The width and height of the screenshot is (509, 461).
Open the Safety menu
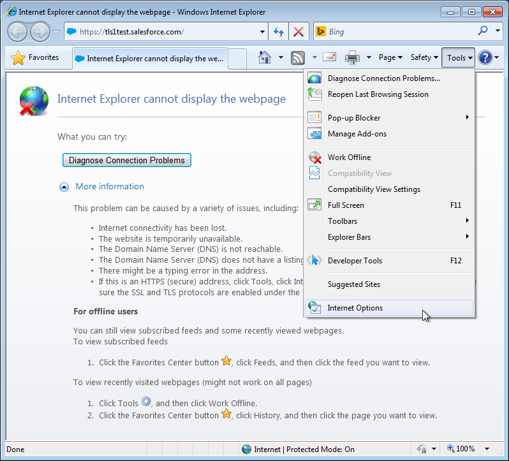click(x=424, y=58)
